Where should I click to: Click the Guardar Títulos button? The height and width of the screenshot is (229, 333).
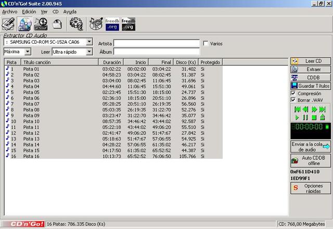[x=311, y=86]
